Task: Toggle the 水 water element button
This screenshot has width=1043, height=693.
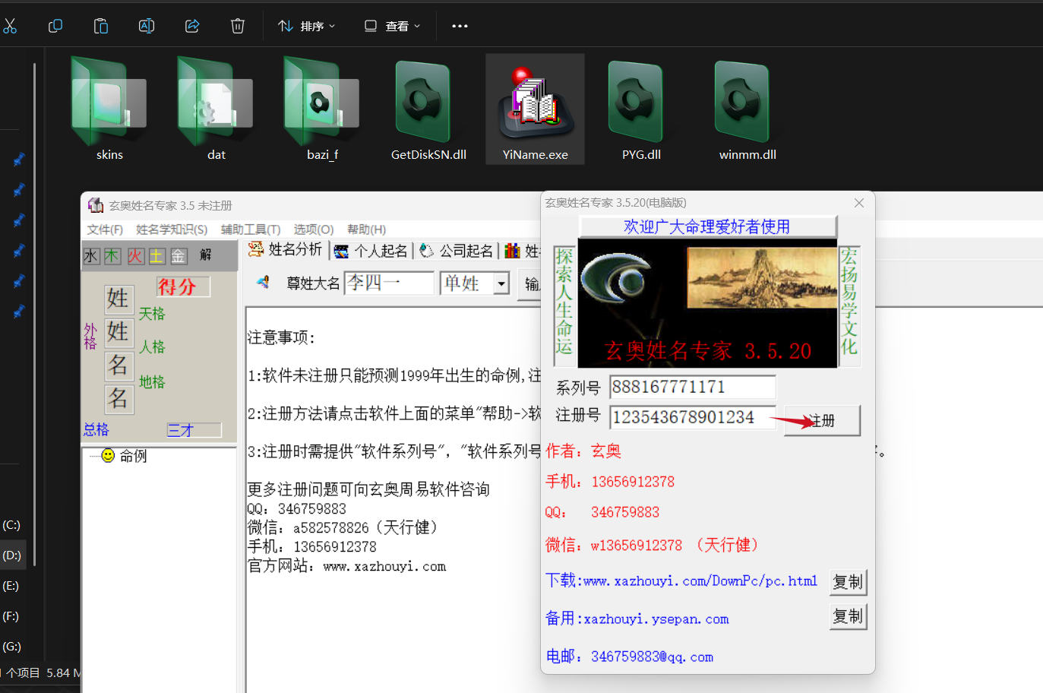Action: point(91,256)
